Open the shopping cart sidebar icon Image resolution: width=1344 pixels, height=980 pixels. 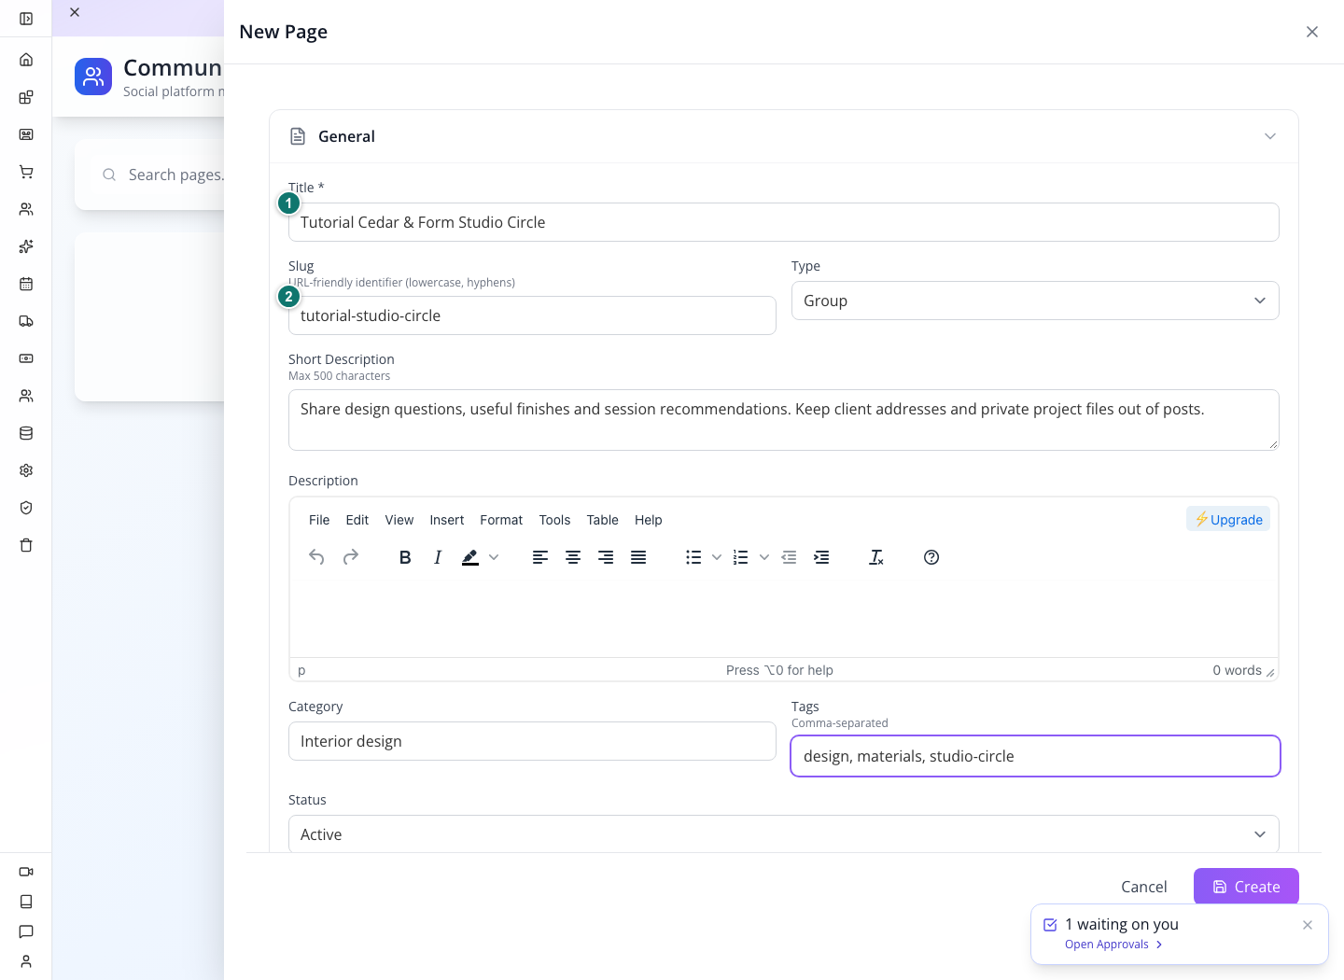point(26,172)
